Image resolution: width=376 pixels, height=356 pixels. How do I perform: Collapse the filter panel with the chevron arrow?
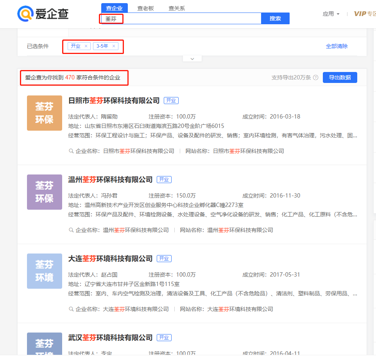pos(192,58)
